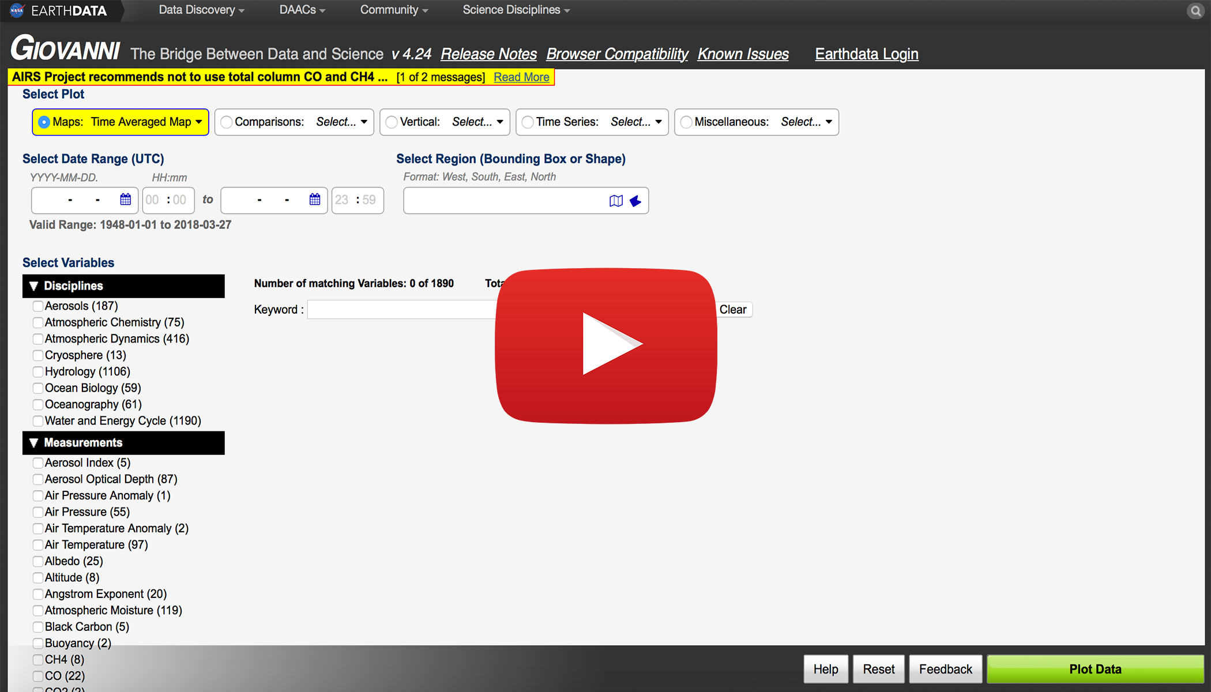Select the Miscellaneous plot radio button
The height and width of the screenshot is (692, 1211).
pos(686,122)
